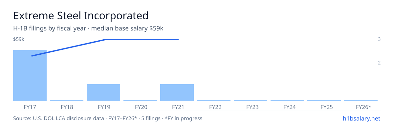Click the source DOL LCA footnote text

(108, 118)
